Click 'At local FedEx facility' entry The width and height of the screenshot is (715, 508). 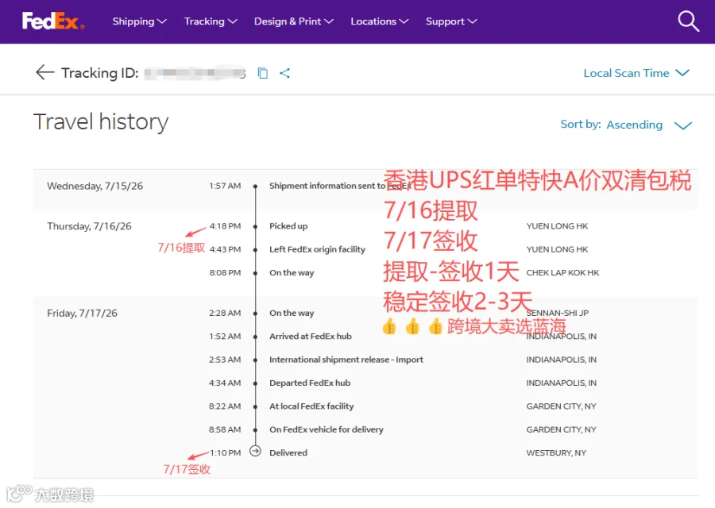point(311,406)
